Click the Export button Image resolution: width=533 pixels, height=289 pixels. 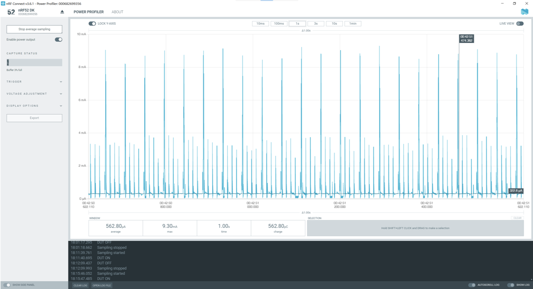(x=34, y=118)
